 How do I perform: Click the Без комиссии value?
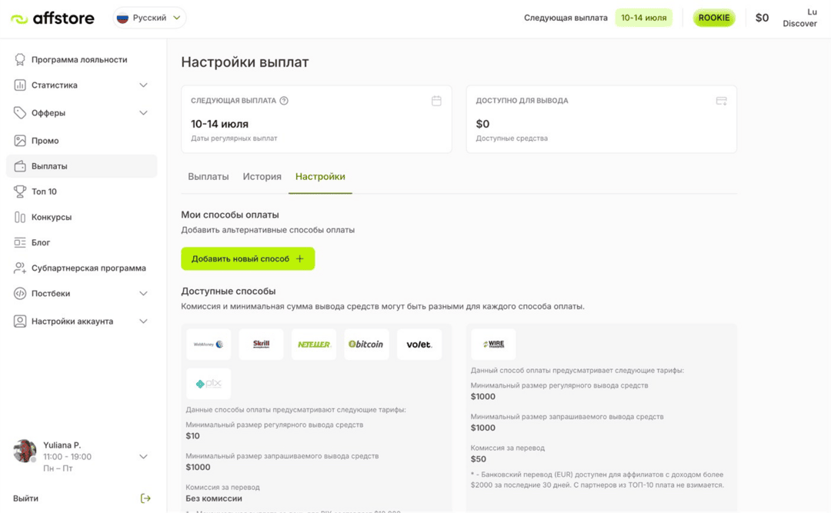pyautogui.click(x=214, y=498)
